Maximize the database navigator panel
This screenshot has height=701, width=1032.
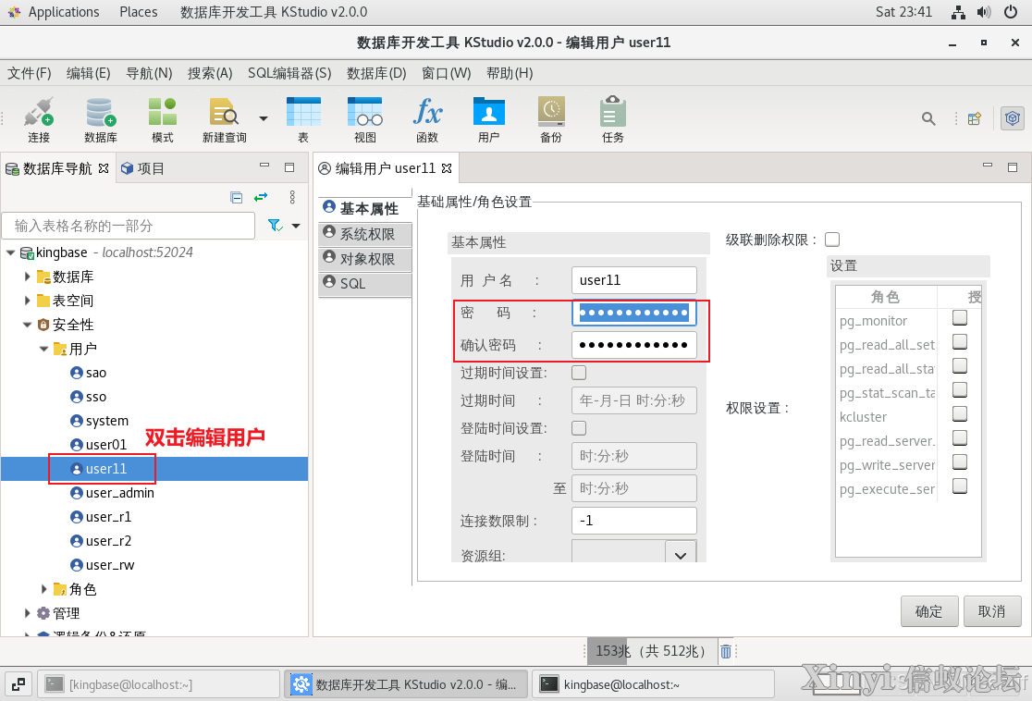coord(289,167)
